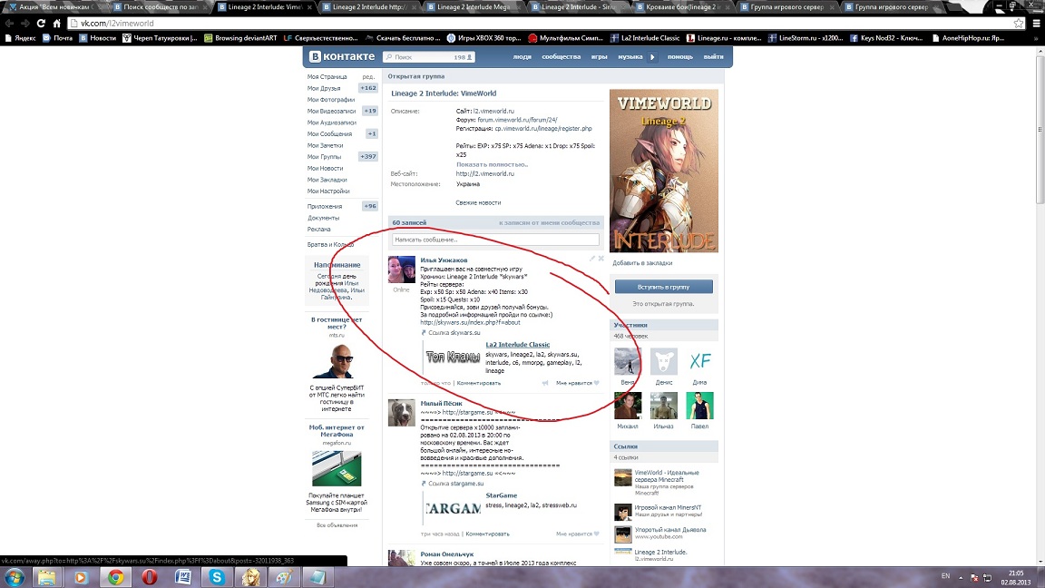Open Илья Унжаков profile name

point(444,260)
